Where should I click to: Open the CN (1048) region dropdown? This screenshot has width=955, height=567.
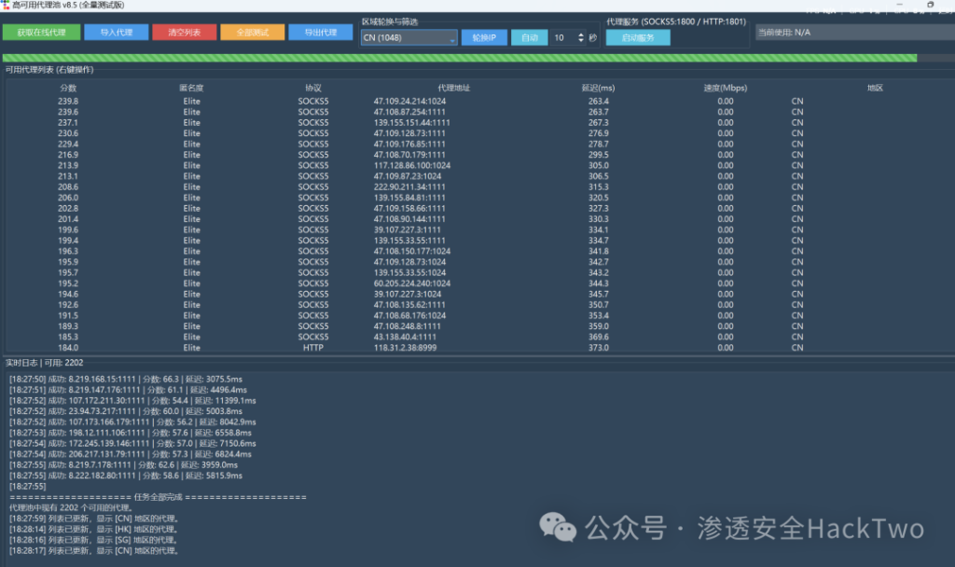(x=408, y=38)
